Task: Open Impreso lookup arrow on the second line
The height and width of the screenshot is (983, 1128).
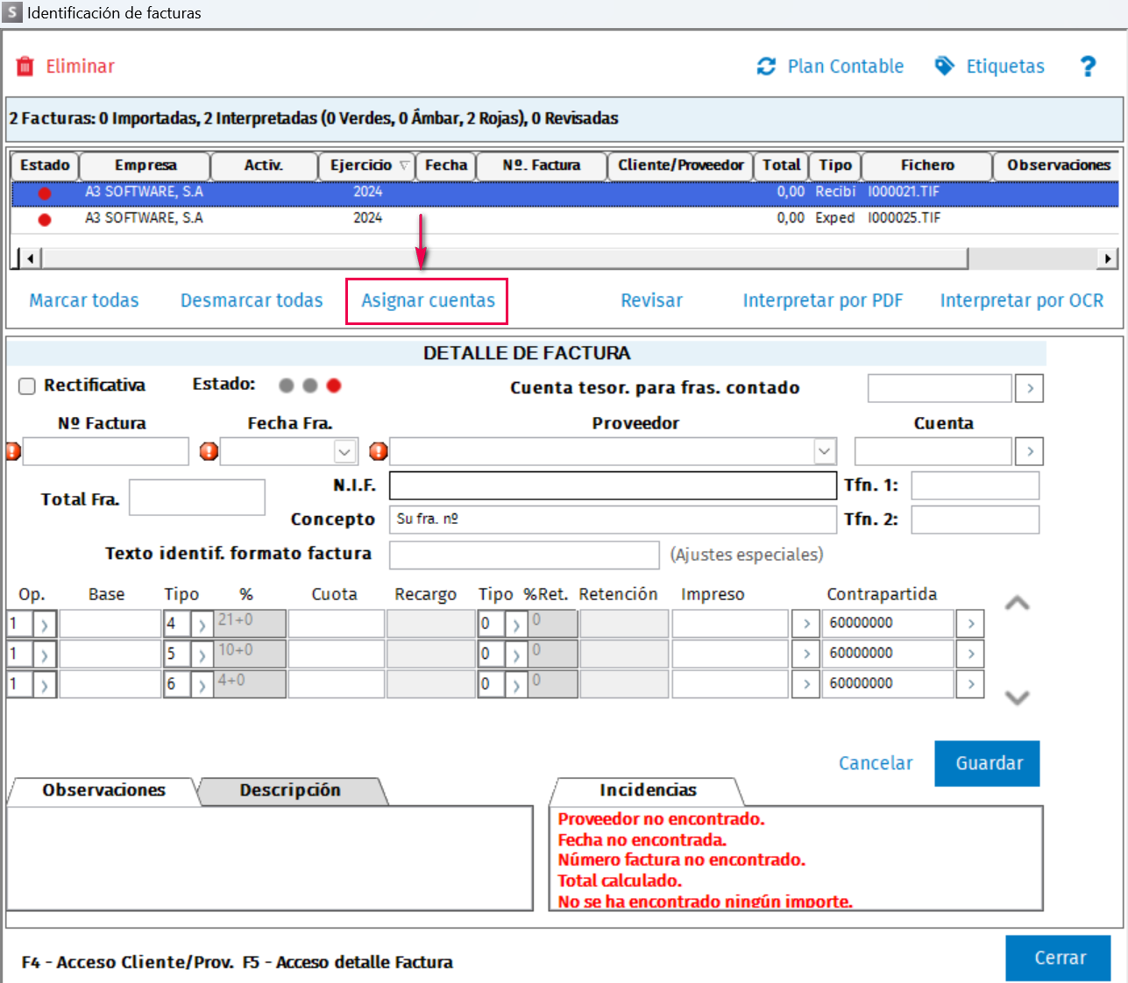Action: coord(805,654)
